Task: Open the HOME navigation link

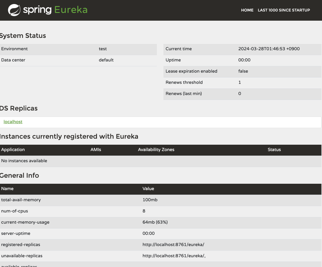Action: click(x=247, y=10)
